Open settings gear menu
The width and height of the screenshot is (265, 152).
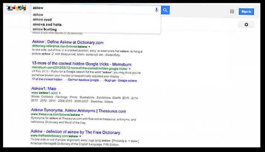coord(246,25)
